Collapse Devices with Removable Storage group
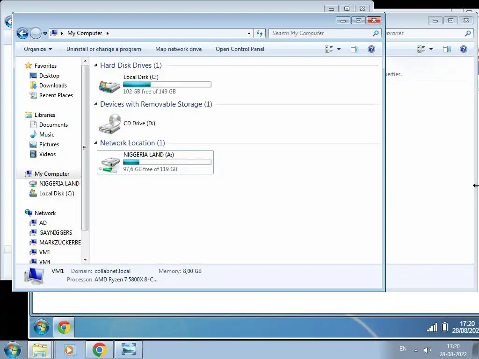Image resolution: width=479 pixels, height=359 pixels. [95, 104]
